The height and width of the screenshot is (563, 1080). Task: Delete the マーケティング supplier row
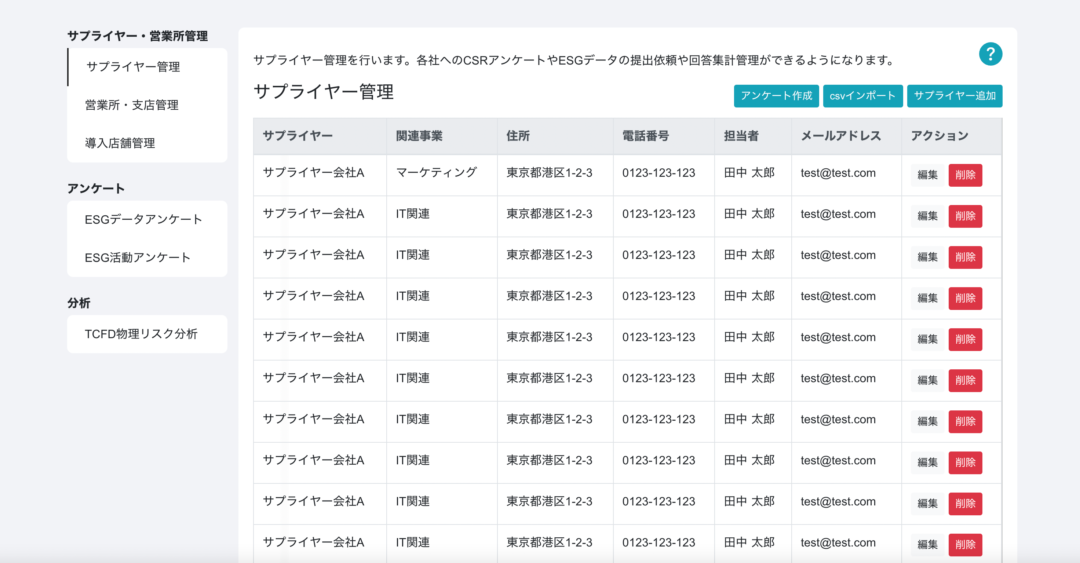coord(965,175)
